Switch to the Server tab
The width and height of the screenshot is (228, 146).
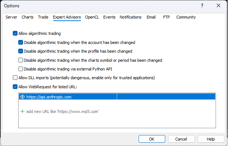(11, 17)
